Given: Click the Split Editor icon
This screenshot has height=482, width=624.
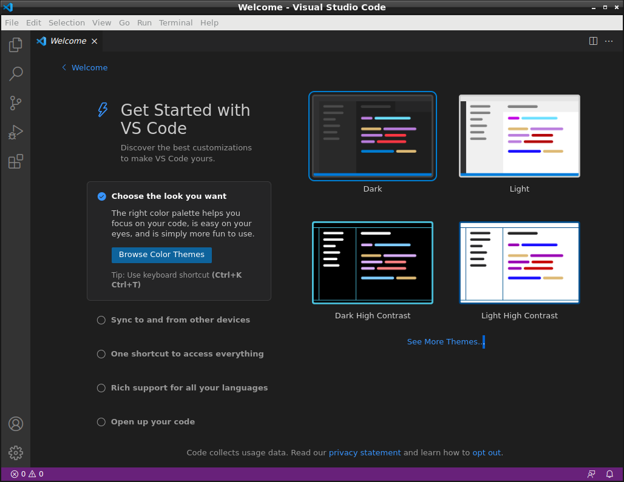Looking at the screenshot, I should click(592, 41).
